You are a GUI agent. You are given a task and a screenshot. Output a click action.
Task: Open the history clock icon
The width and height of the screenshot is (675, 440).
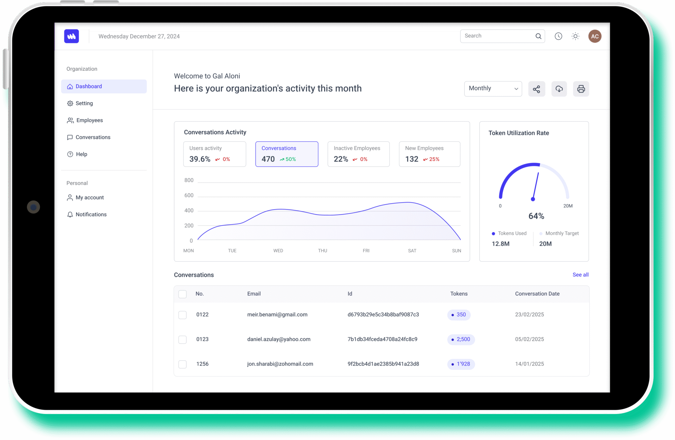558,36
